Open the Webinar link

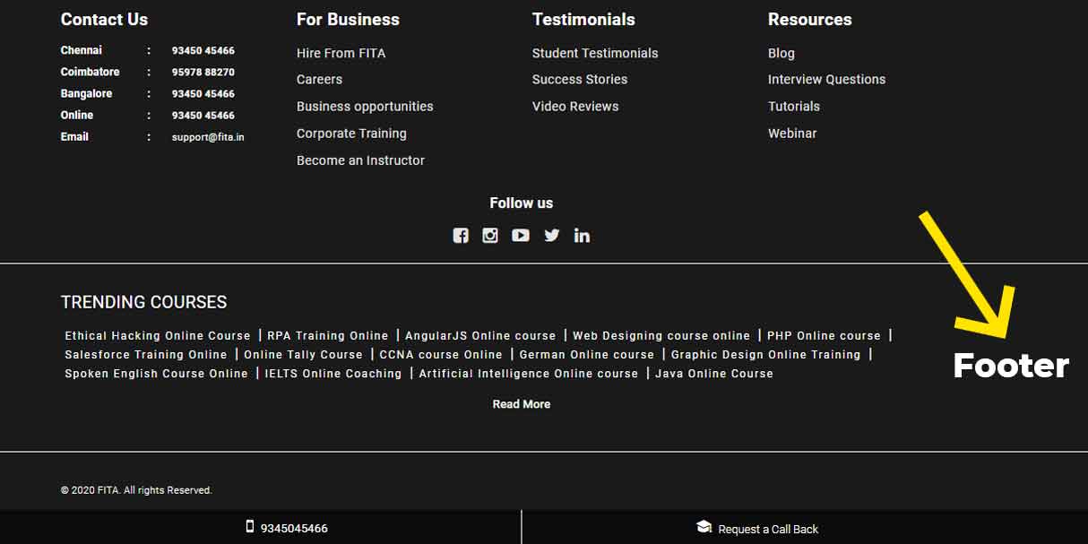pos(792,133)
